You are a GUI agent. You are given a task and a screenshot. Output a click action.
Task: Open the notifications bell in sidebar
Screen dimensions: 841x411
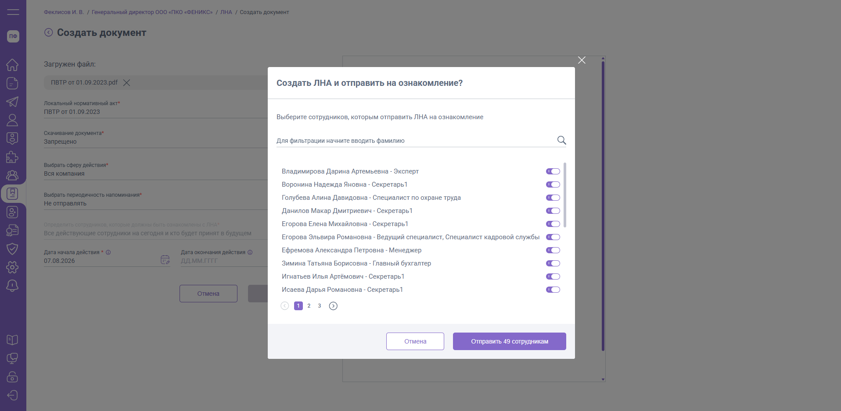(12, 286)
